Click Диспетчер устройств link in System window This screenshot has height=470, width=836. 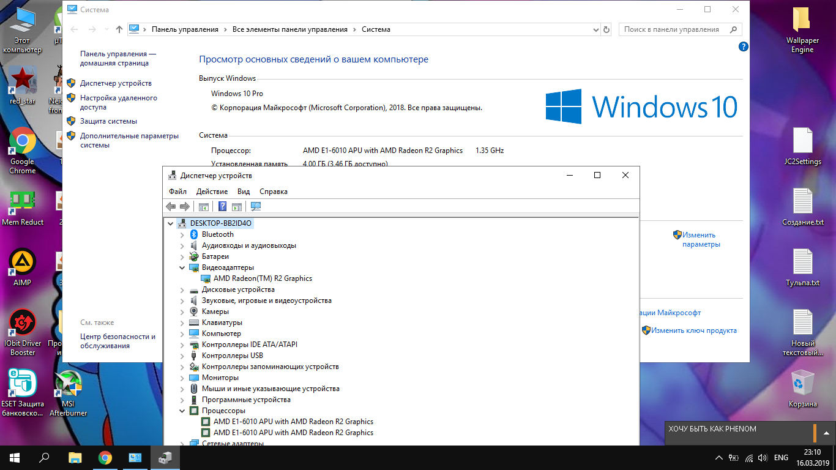click(x=116, y=83)
